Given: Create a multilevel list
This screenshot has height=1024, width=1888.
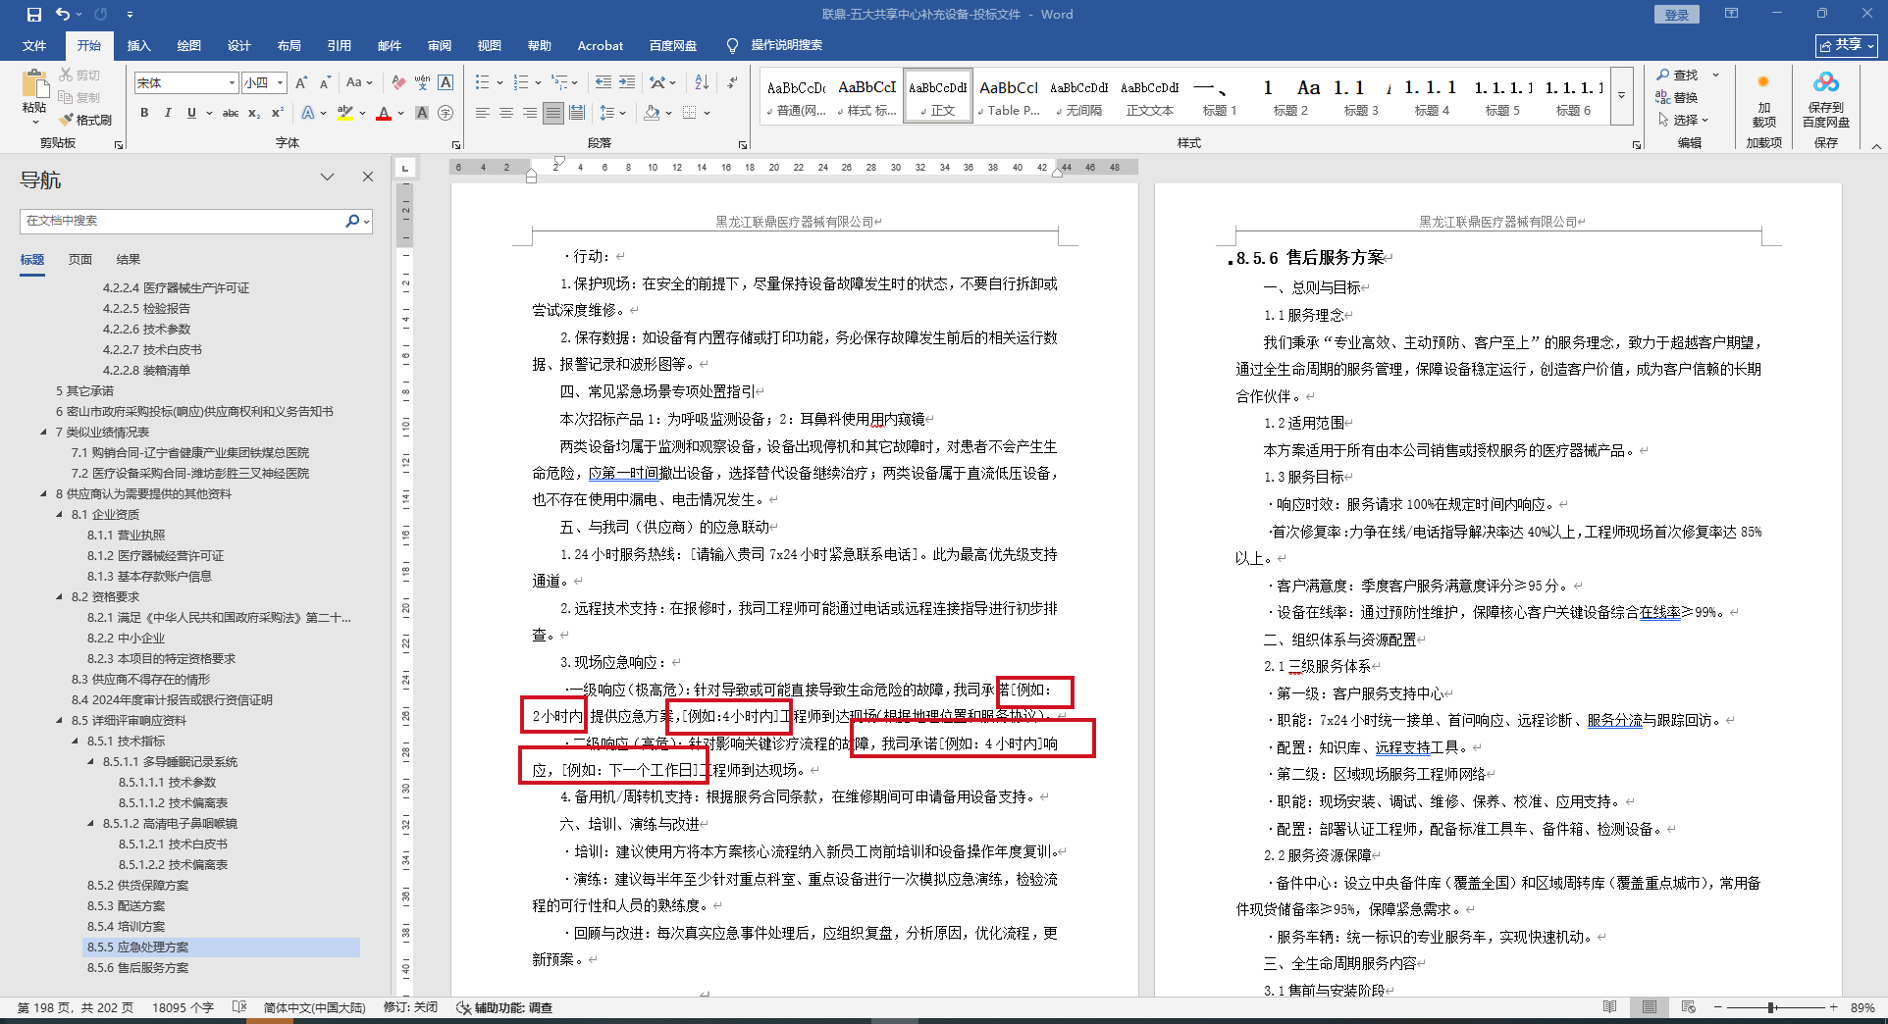Looking at the screenshot, I should coord(558,83).
